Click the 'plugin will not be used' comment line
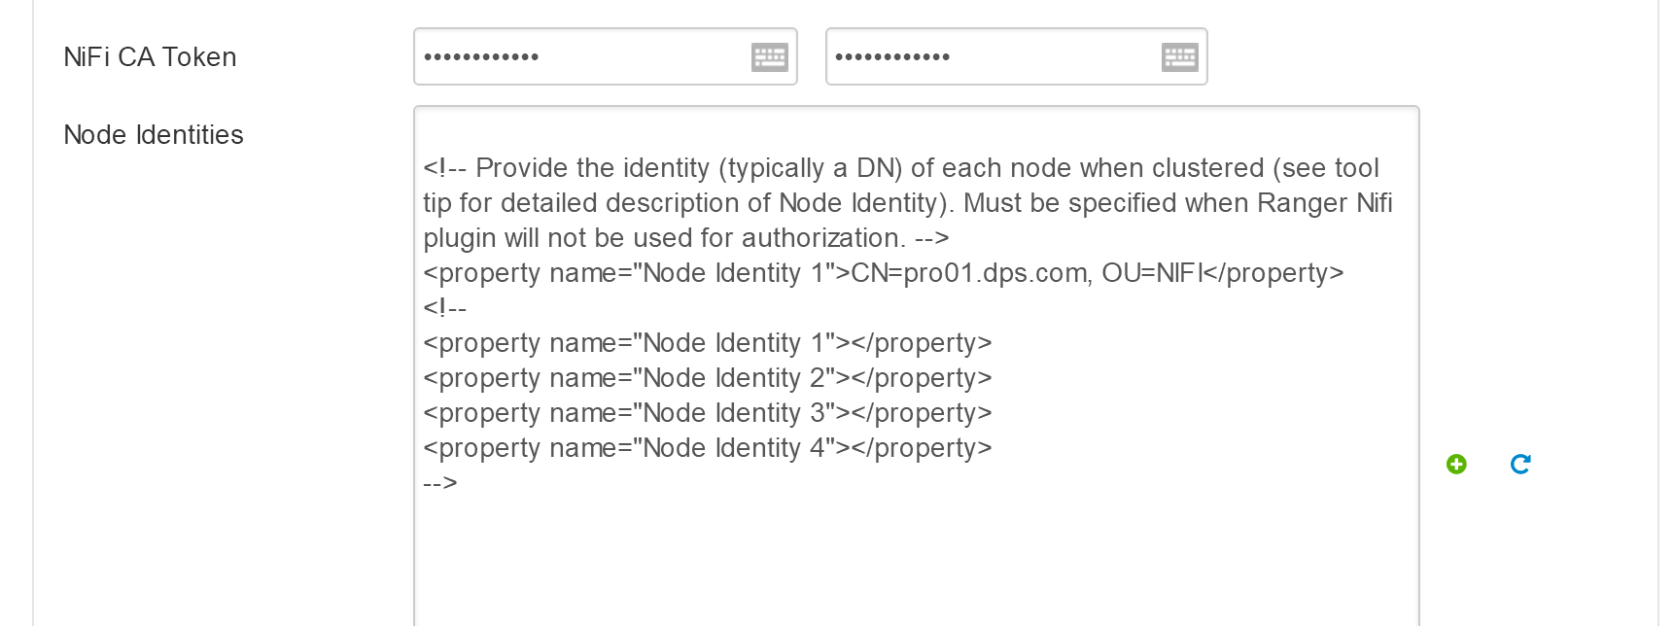 pos(686,238)
